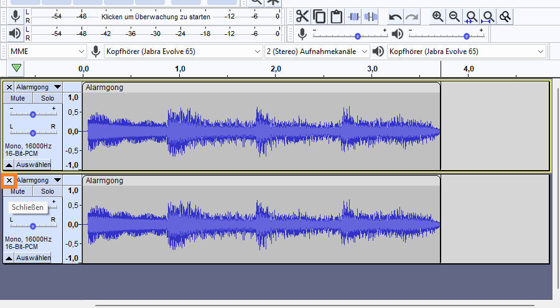The image size is (560, 308).
Task: Click the second track '16-Bit-PCM' info
Action: point(21,247)
